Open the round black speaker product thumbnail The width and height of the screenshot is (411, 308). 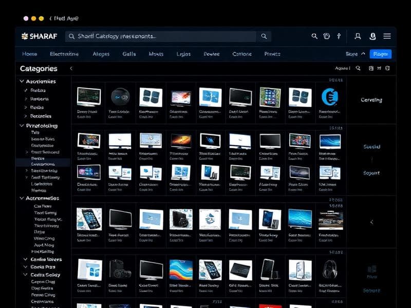tap(120, 97)
